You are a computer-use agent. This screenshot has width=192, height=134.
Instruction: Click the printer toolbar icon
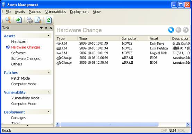29,20
